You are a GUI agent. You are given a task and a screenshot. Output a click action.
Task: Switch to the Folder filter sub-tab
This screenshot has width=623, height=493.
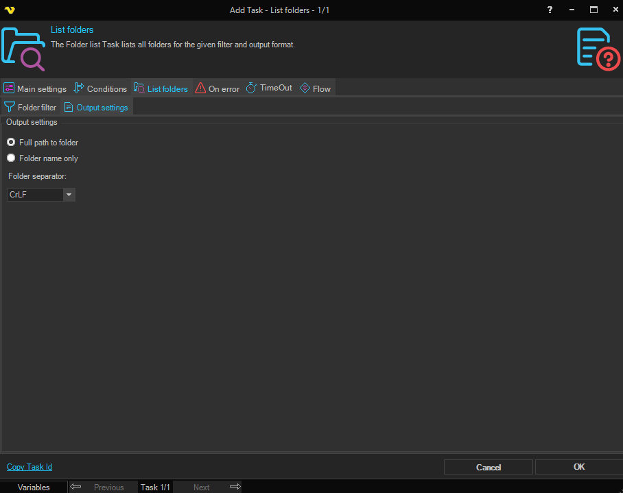(30, 108)
